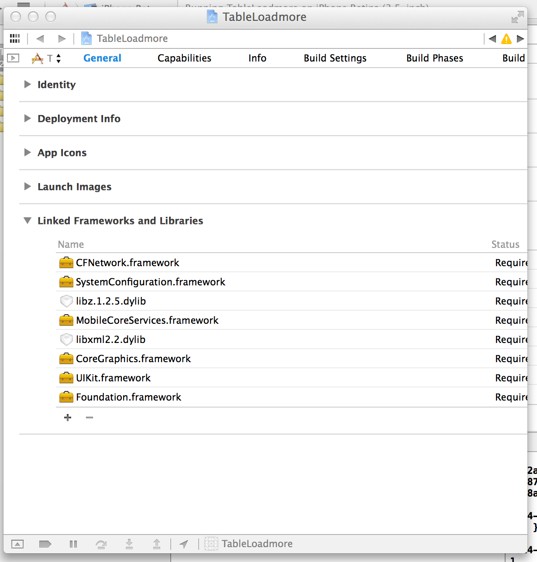Select libxml2.2.dylib row
537x562 pixels.
pyautogui.click(x=292, y=339)
